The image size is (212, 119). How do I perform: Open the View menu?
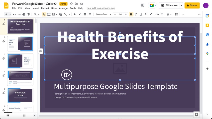pyautogui.click(x=27, y=8)
